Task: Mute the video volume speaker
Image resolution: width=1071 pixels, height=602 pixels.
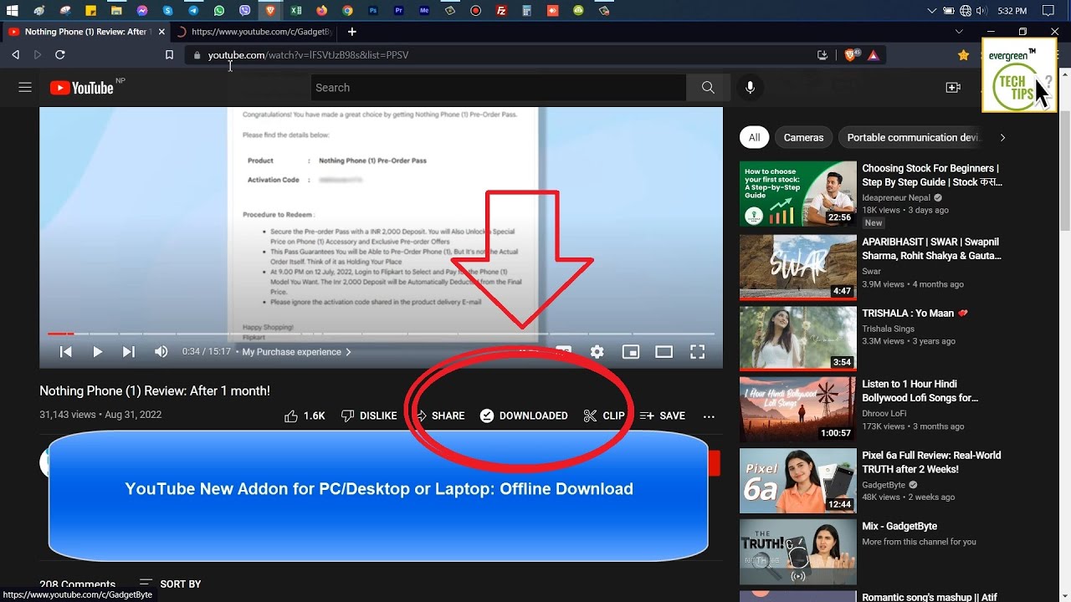Action: (161, 352)
